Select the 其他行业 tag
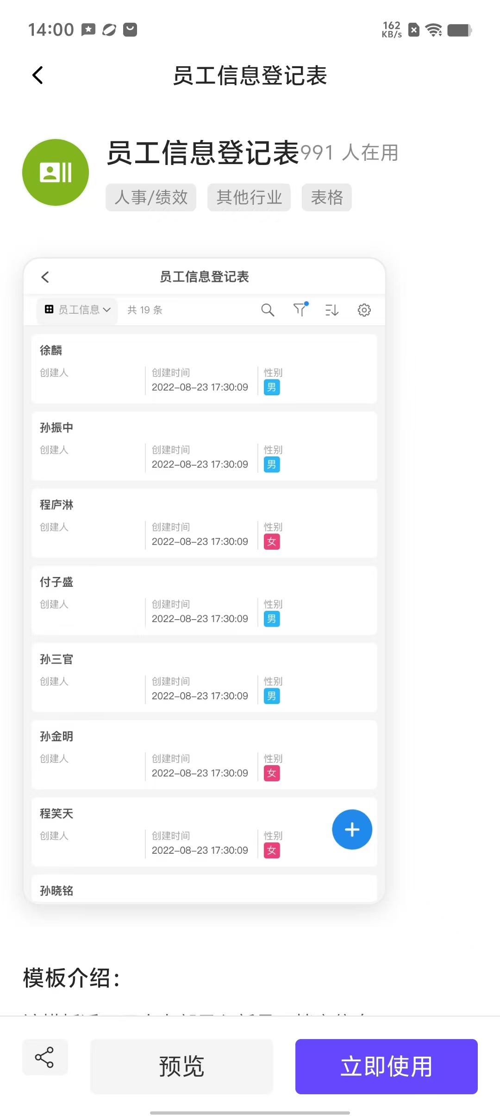 coord(249,197)
